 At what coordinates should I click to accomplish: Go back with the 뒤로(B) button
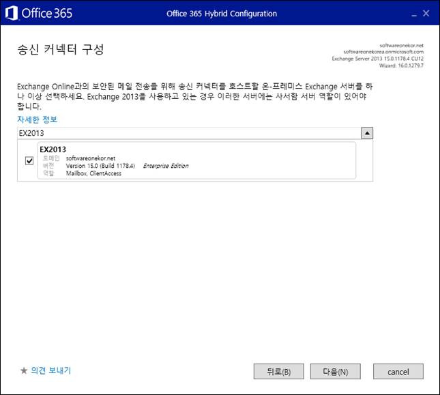[278, 372]
